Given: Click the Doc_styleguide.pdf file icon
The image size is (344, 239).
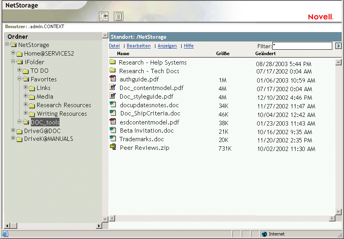Looking at the screenshot, I should (x=113, y=95).
